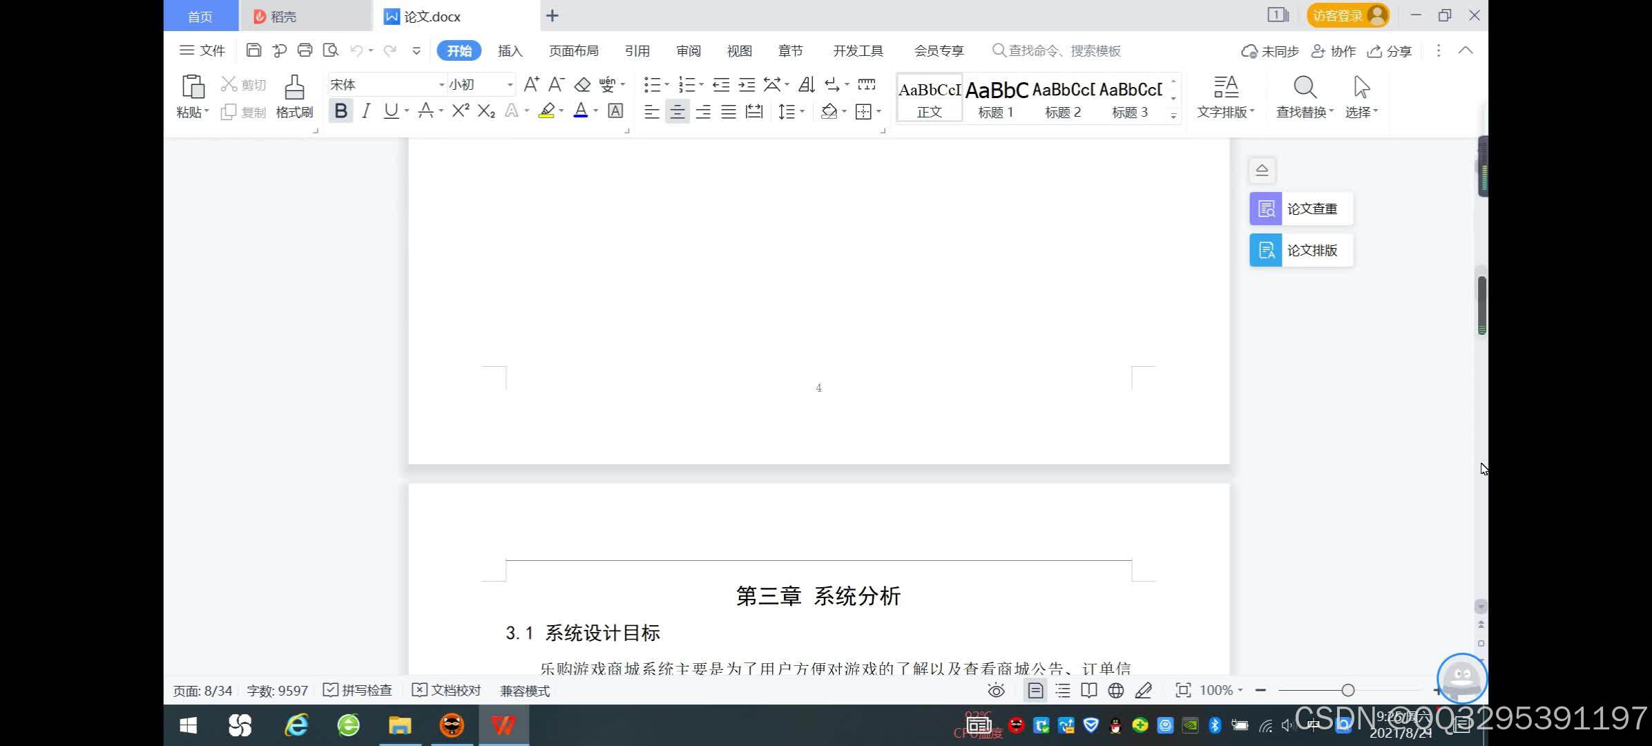The image size is (1652, 746).
Task: Toggle Bold formatting
Action: click(x=340, y=111)
